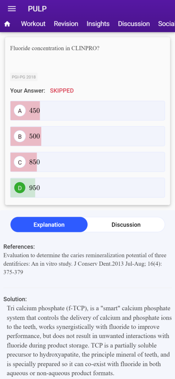
Task: Select answer row 450
Action: click(x=87, y=111)
